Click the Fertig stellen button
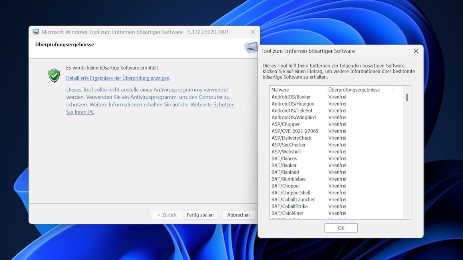The image size is (463, 260). [x=200, y=215]
